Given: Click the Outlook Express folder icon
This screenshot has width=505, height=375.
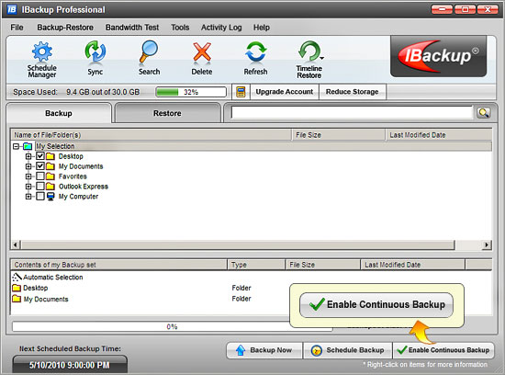Looking at the screenshot, I should (50, 187).
